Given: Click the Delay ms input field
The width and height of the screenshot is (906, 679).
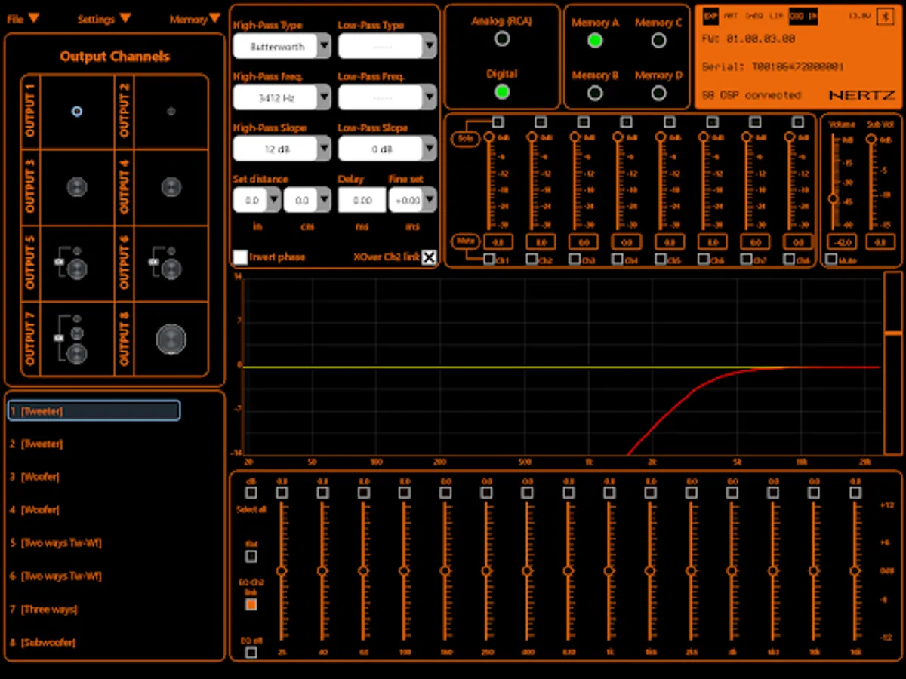Looking at the screenshot, I should (362, 200).
